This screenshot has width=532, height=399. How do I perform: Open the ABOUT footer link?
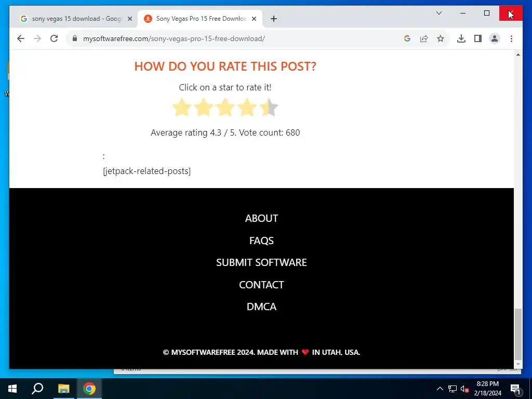tap(261, 218)
